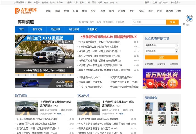
Task: Switch to 长期测试 tab
Action: point(92,29)
